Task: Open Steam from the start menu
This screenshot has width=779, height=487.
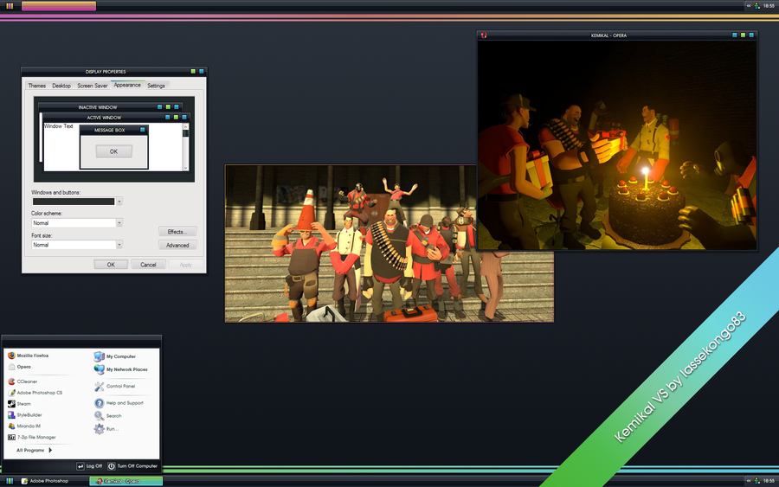Action: (19, 404)
